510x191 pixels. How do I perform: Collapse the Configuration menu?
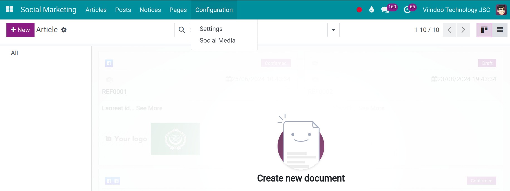coord(214,10)
